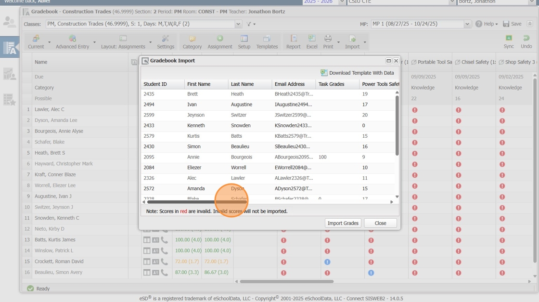Open the class filter funnel icon

tap(249, 24)
